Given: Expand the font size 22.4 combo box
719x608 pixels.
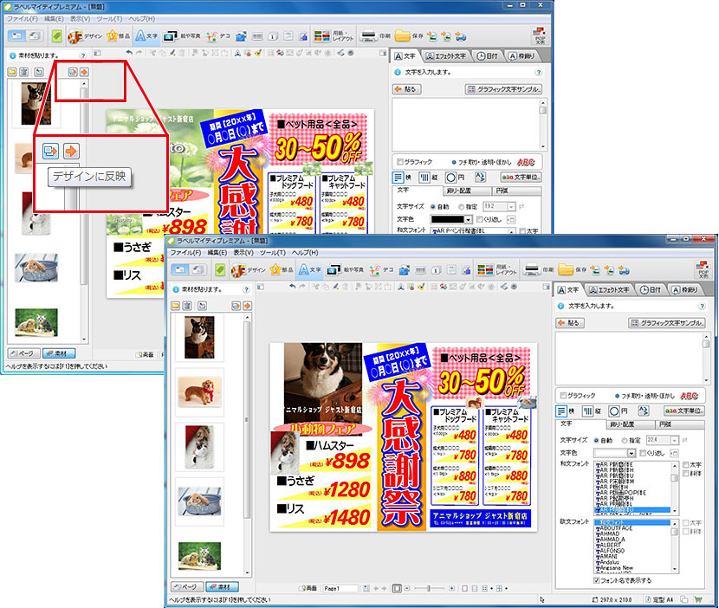Looking at the screenshot, I should 676,441.
